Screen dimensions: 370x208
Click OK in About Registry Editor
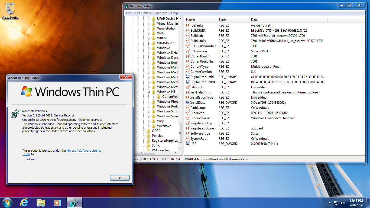(x=120, y=178)
